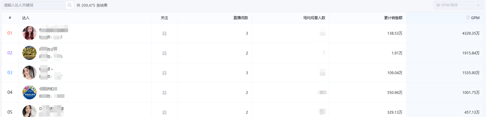Open rank 03 influencer avatar
Viewport: 486px width, 117px height.
pyautogui.click(x=29, y=73)
